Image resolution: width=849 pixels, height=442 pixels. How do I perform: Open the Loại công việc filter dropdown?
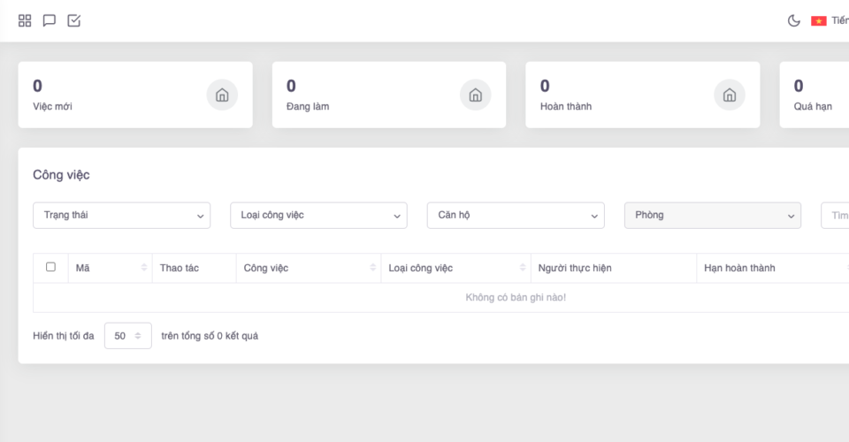318,216
